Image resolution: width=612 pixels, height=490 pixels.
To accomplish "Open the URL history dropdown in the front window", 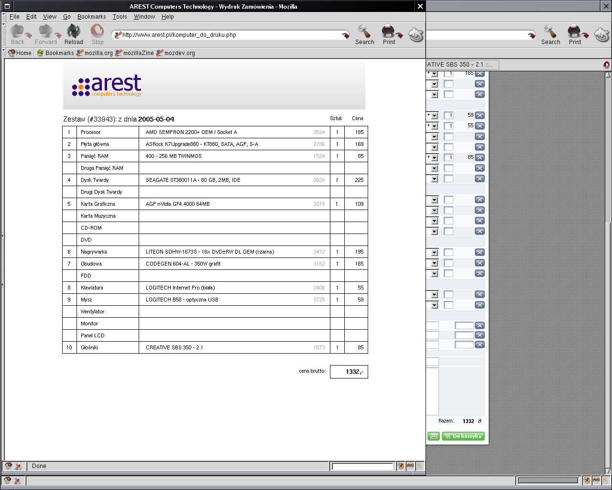I will pyautogui.click(x=345, y=35).
